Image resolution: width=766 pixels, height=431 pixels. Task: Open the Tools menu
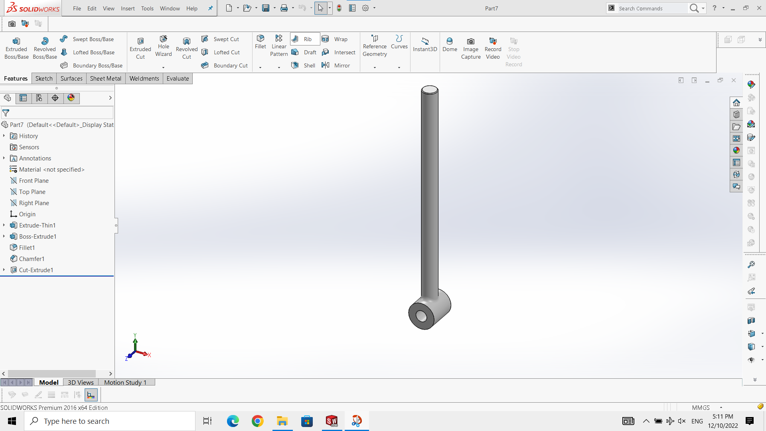pyautogui.click(x=147, y=8)
